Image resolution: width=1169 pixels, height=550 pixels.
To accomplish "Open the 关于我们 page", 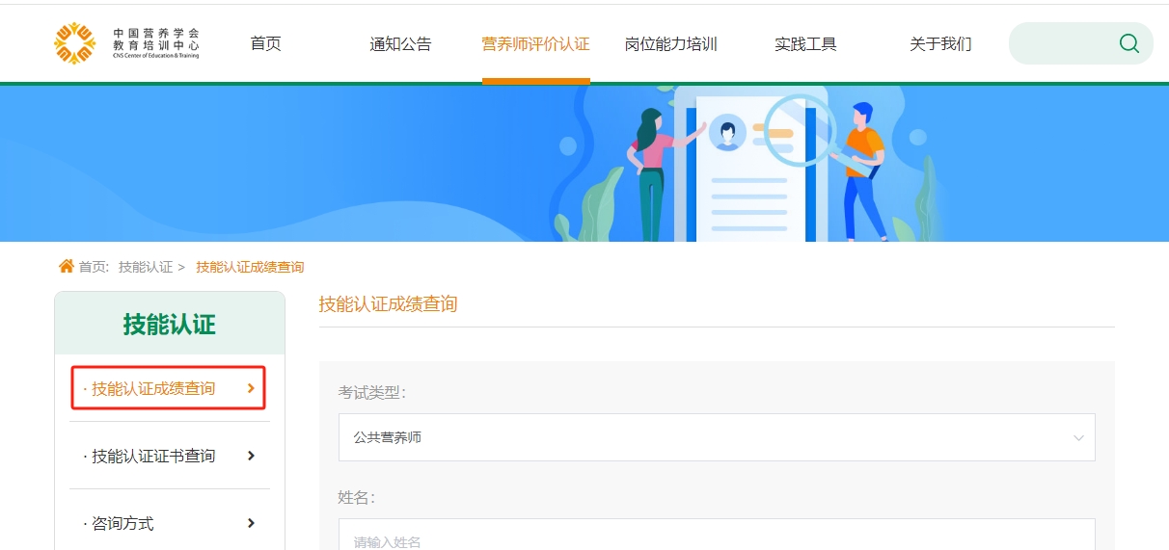I will pyautogui.click(x=940, y=43).
